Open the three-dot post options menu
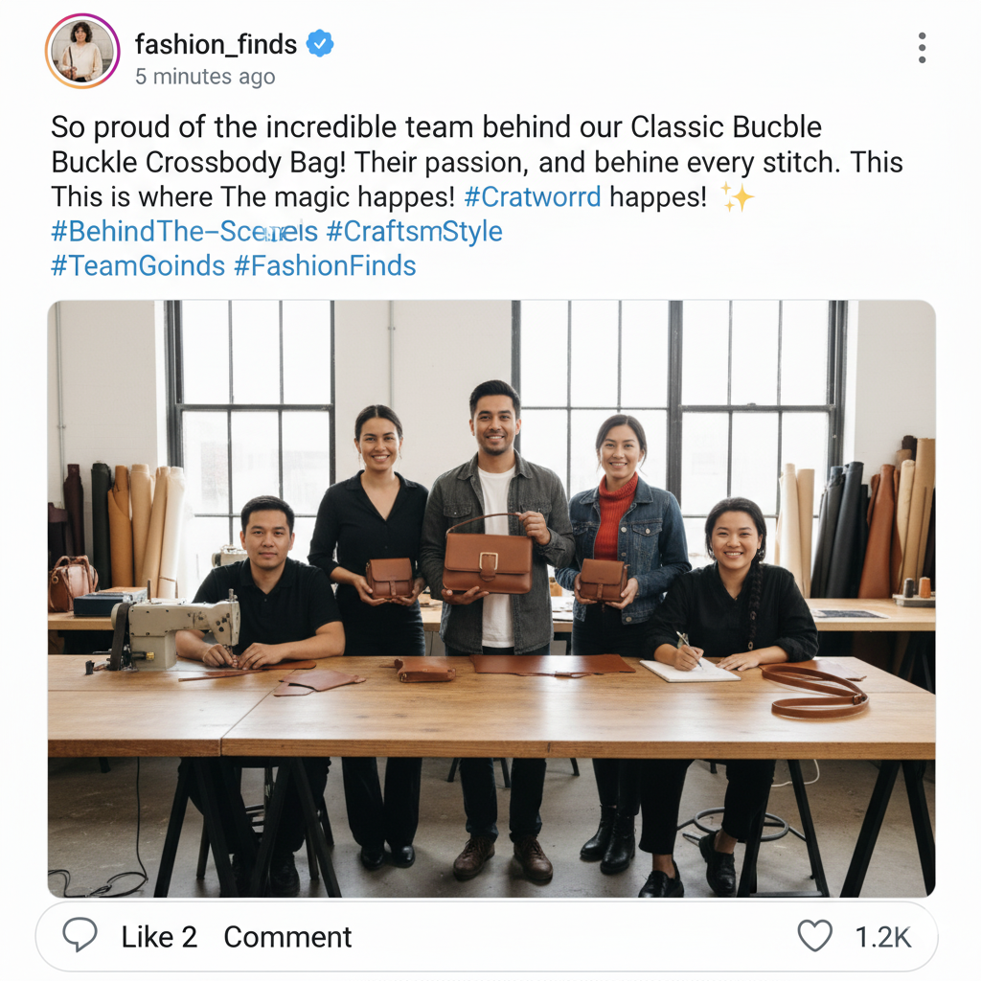 coord(922,48)
